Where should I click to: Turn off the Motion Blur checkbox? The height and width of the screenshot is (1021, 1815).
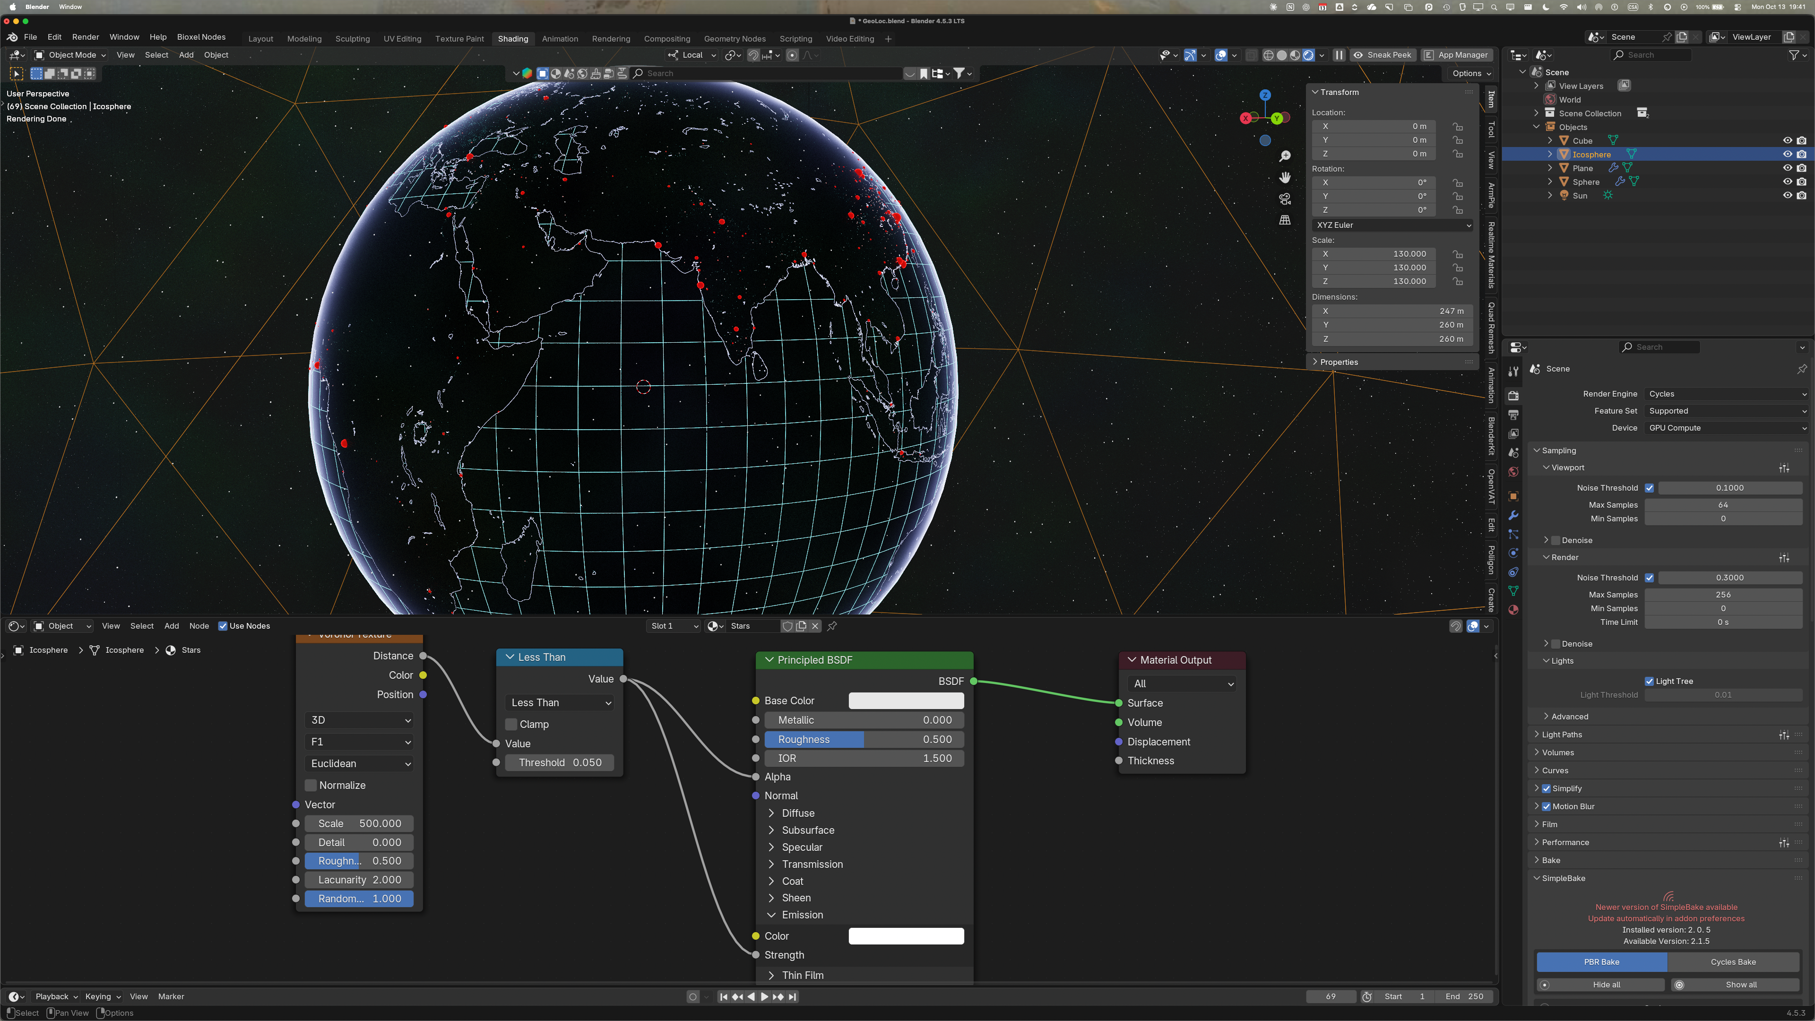[x=1547, y=807]
